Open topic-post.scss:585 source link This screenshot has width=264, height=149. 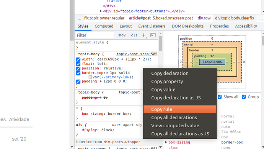click(137, 54)
